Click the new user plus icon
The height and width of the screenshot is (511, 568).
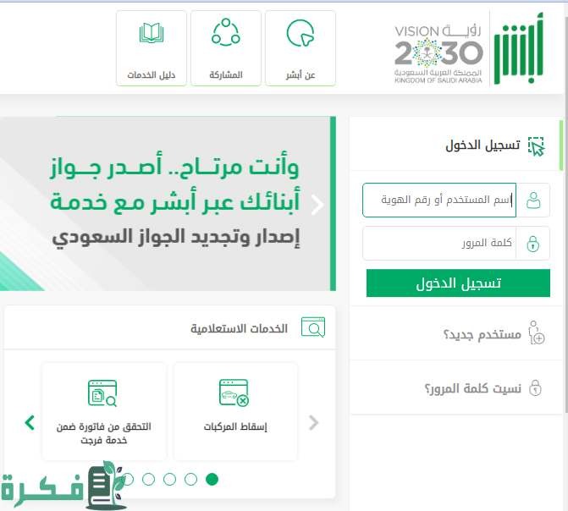[x=536, y=332]
